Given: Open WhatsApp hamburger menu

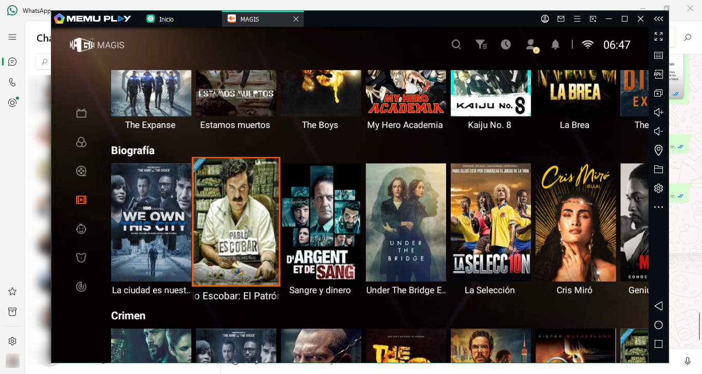Looking at the screenshot, I should 12,37.
